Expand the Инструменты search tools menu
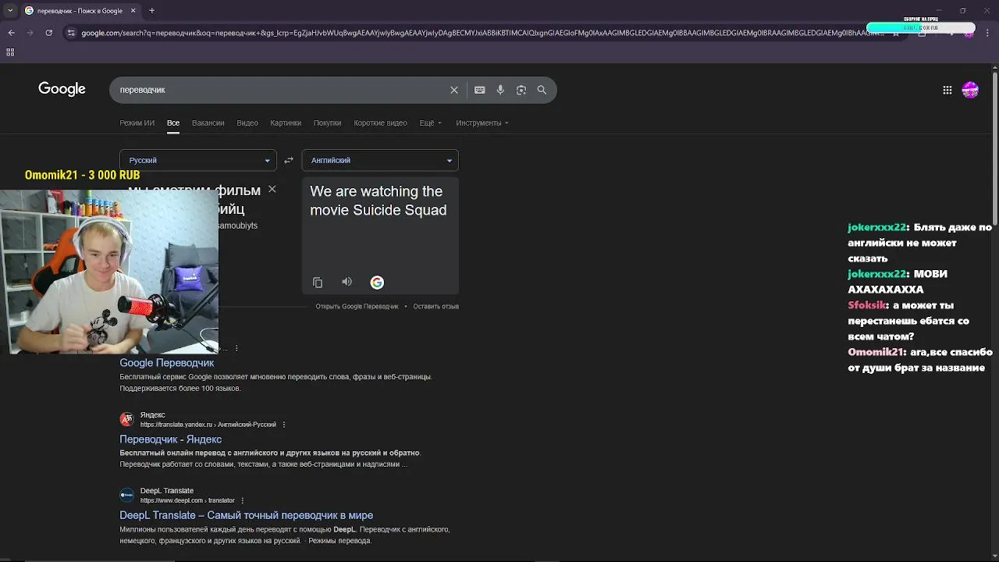999x562 pixels. (x=482, y=123)
